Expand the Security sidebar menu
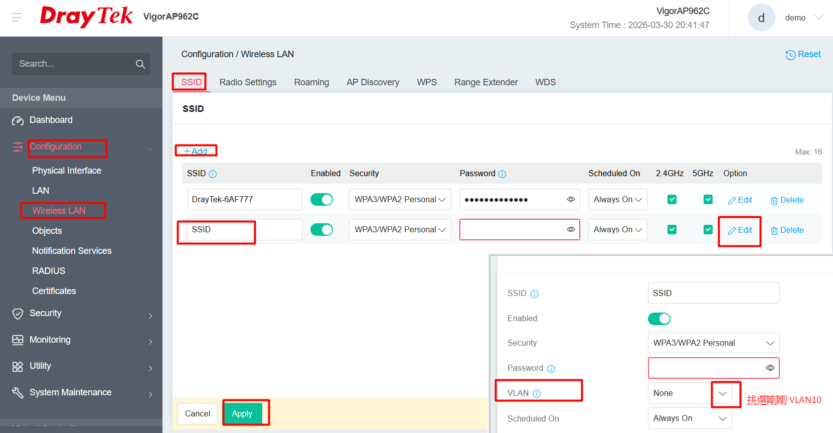The image size is (833, 433). point(45,313)
